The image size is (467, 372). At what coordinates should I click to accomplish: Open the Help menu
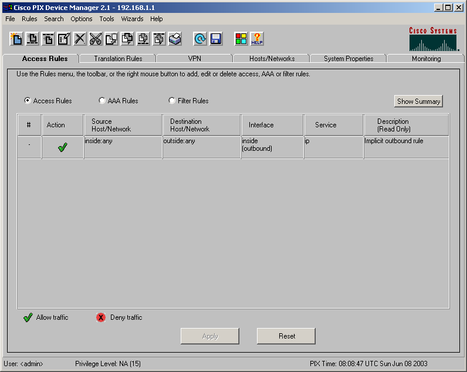pyautogui.click(x=157, y=19)
